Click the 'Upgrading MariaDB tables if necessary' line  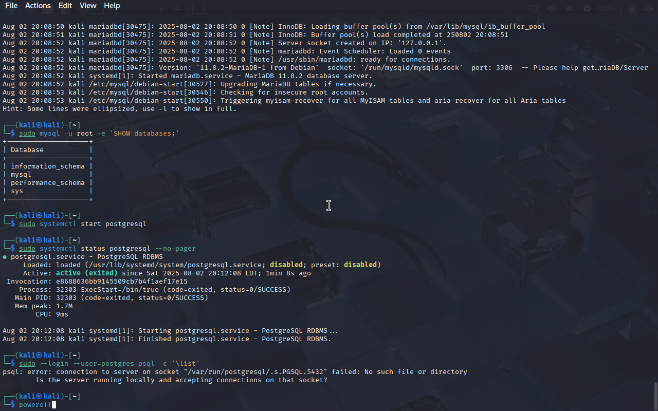pos(190,84)
